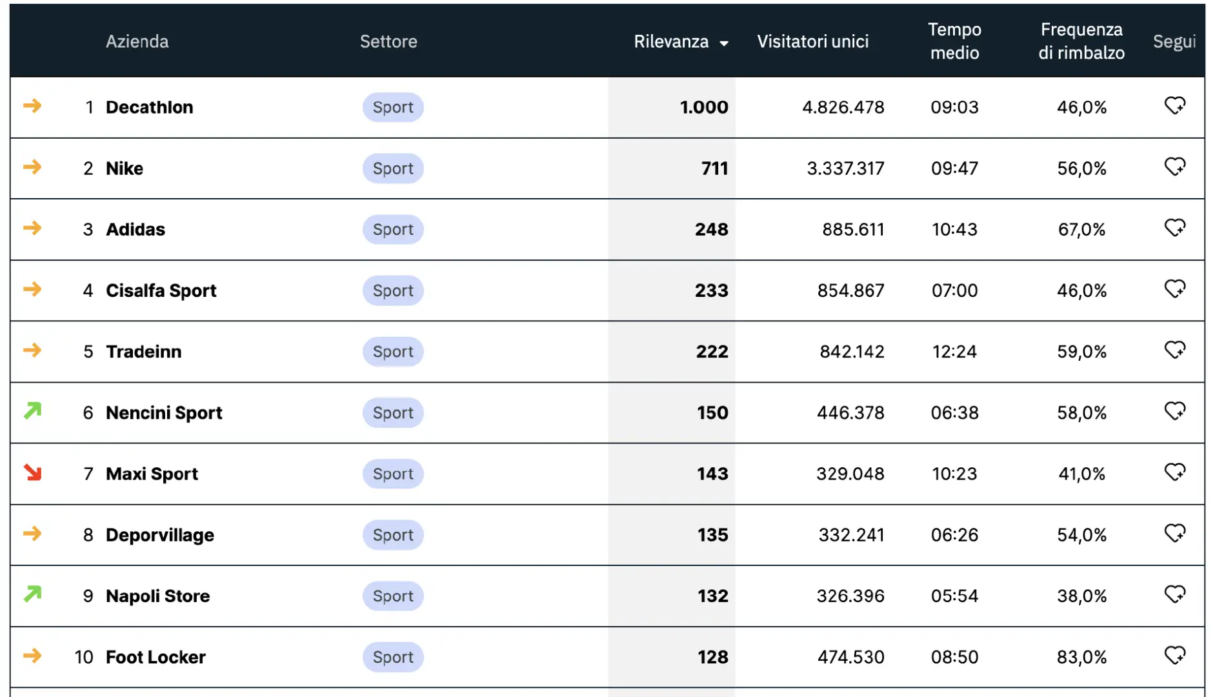
Task: Sort by Tempo medio column header
Action: tap(954, 41)
